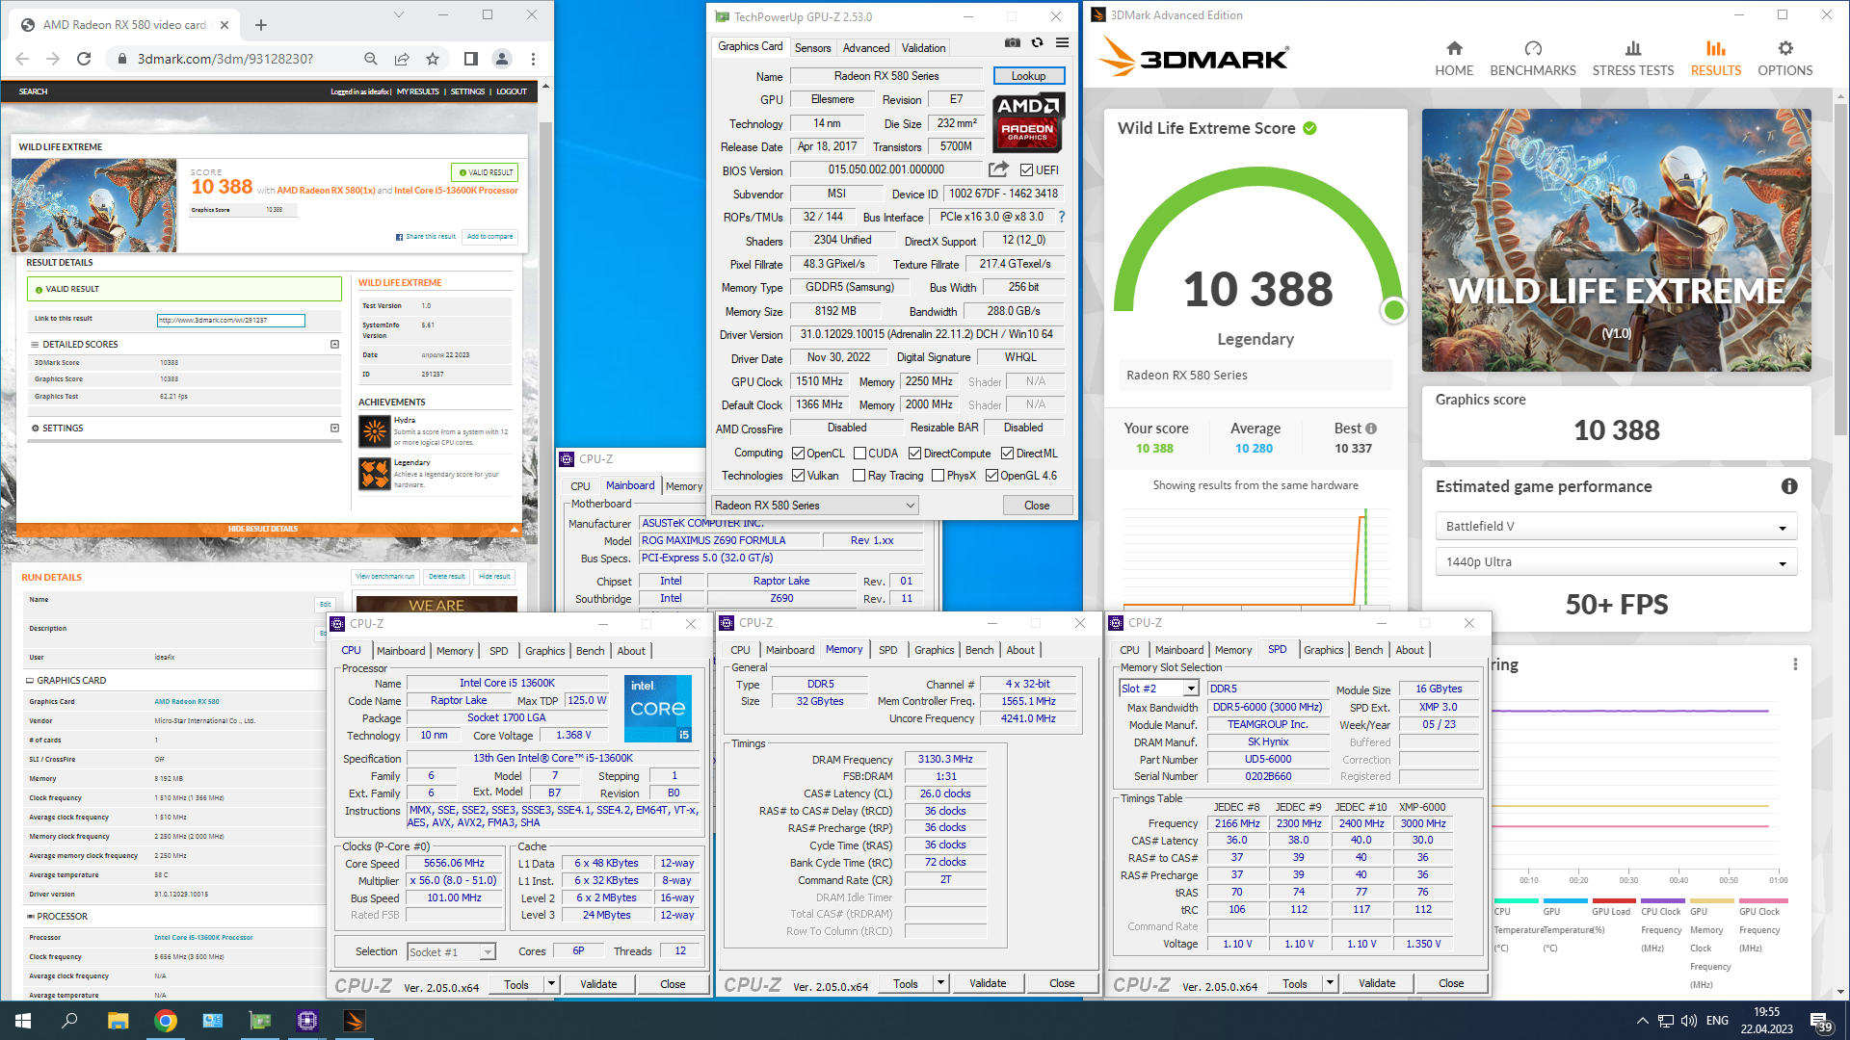Image resolution: width=1850 pixels, height=1040 pixels.
Task: Click the red GPU Load legend swatch
Action: [x=1615, y=901]
